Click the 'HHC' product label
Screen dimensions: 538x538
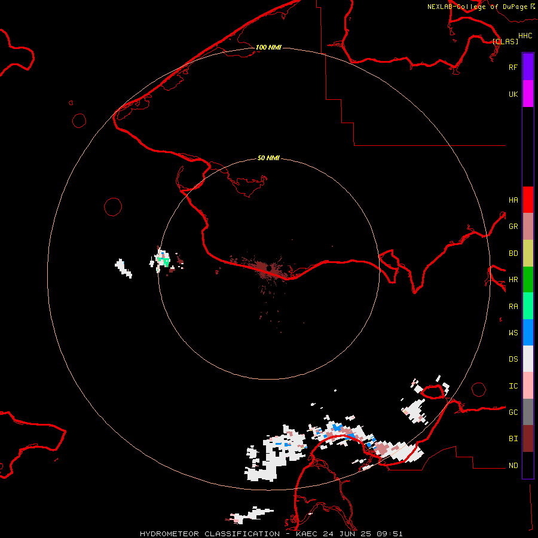(x=525, y=36)
